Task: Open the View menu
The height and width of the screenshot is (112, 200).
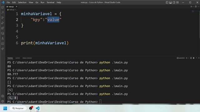Action: 31,2
